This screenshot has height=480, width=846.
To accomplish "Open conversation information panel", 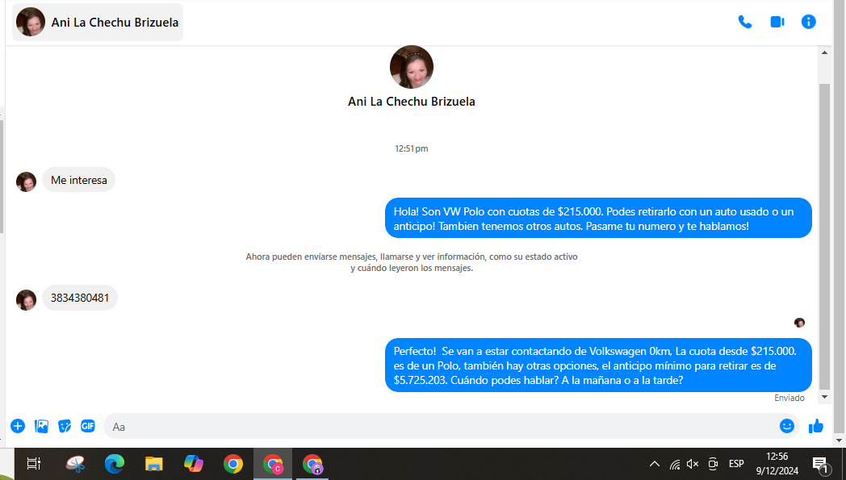I will click(x=808, y=22).
